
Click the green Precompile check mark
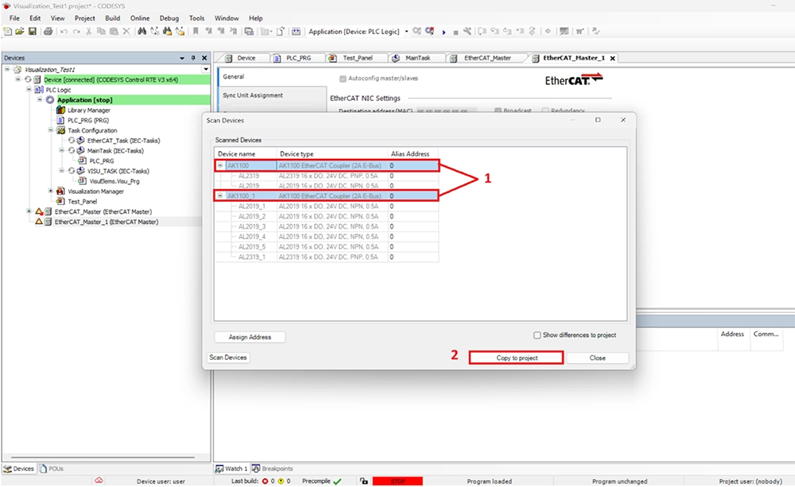[x=338, y=481]
